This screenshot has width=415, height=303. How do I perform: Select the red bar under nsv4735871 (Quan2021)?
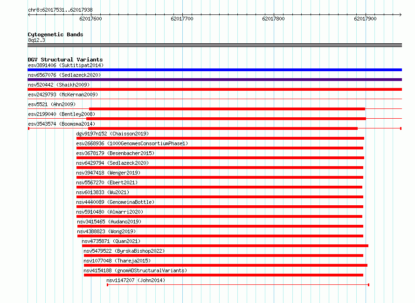tap(225, 246)
